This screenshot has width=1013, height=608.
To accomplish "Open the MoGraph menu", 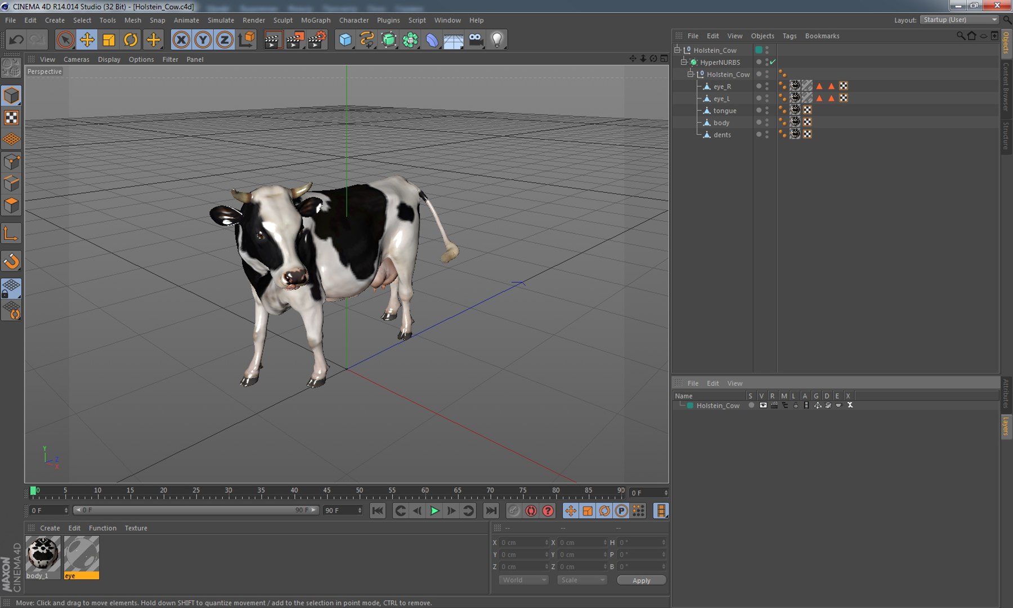I will (316, 20).
